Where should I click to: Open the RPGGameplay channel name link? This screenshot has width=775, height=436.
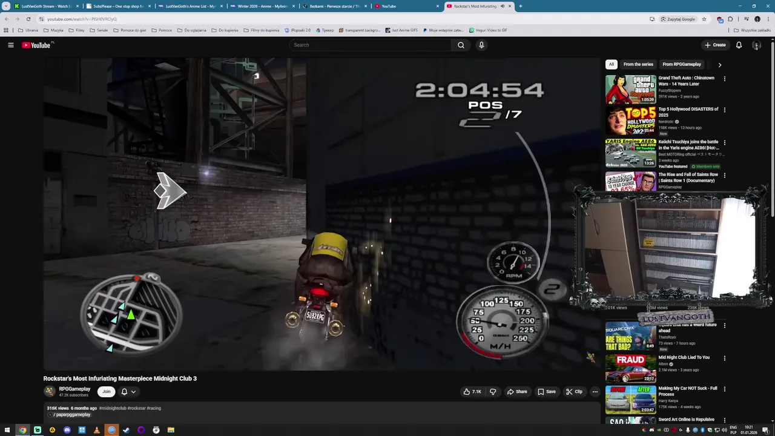click(x=74, y=389)
